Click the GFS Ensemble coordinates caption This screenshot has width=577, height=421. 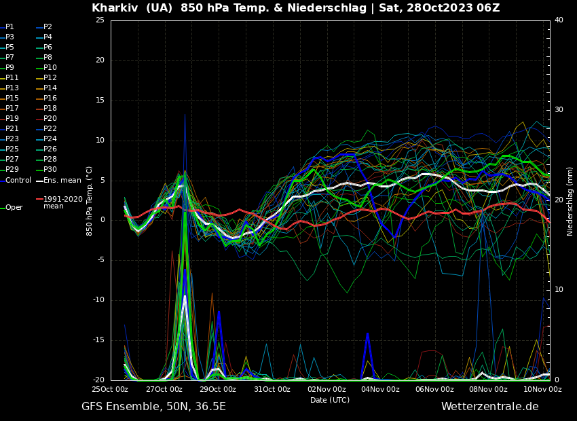(153, 407)
